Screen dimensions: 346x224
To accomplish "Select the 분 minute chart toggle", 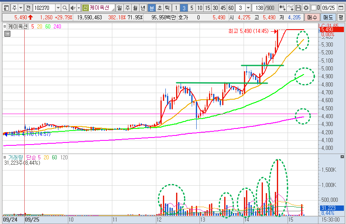I will point(151,8).
